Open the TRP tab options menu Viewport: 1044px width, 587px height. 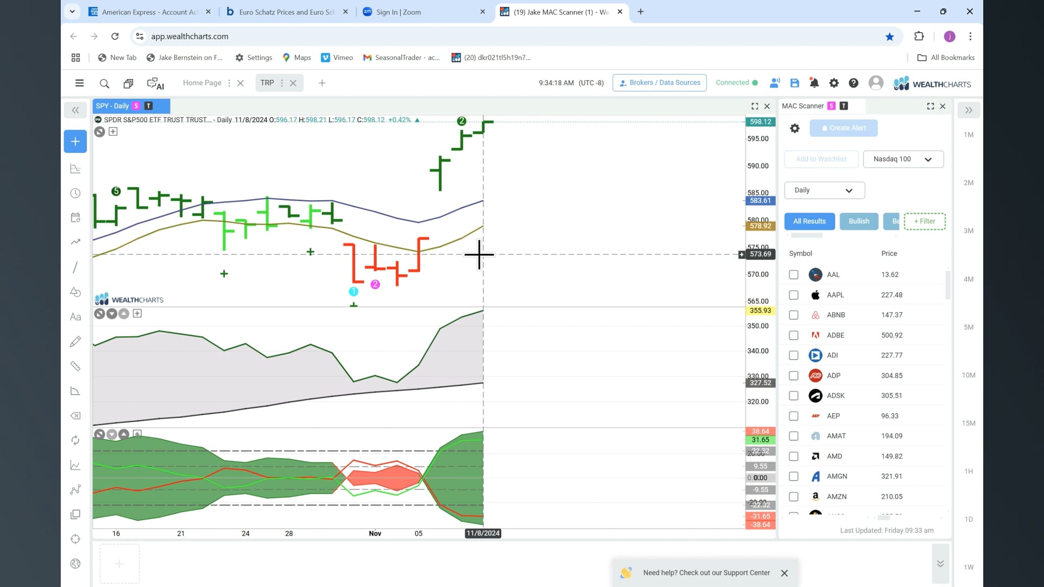tap(282, 83)
